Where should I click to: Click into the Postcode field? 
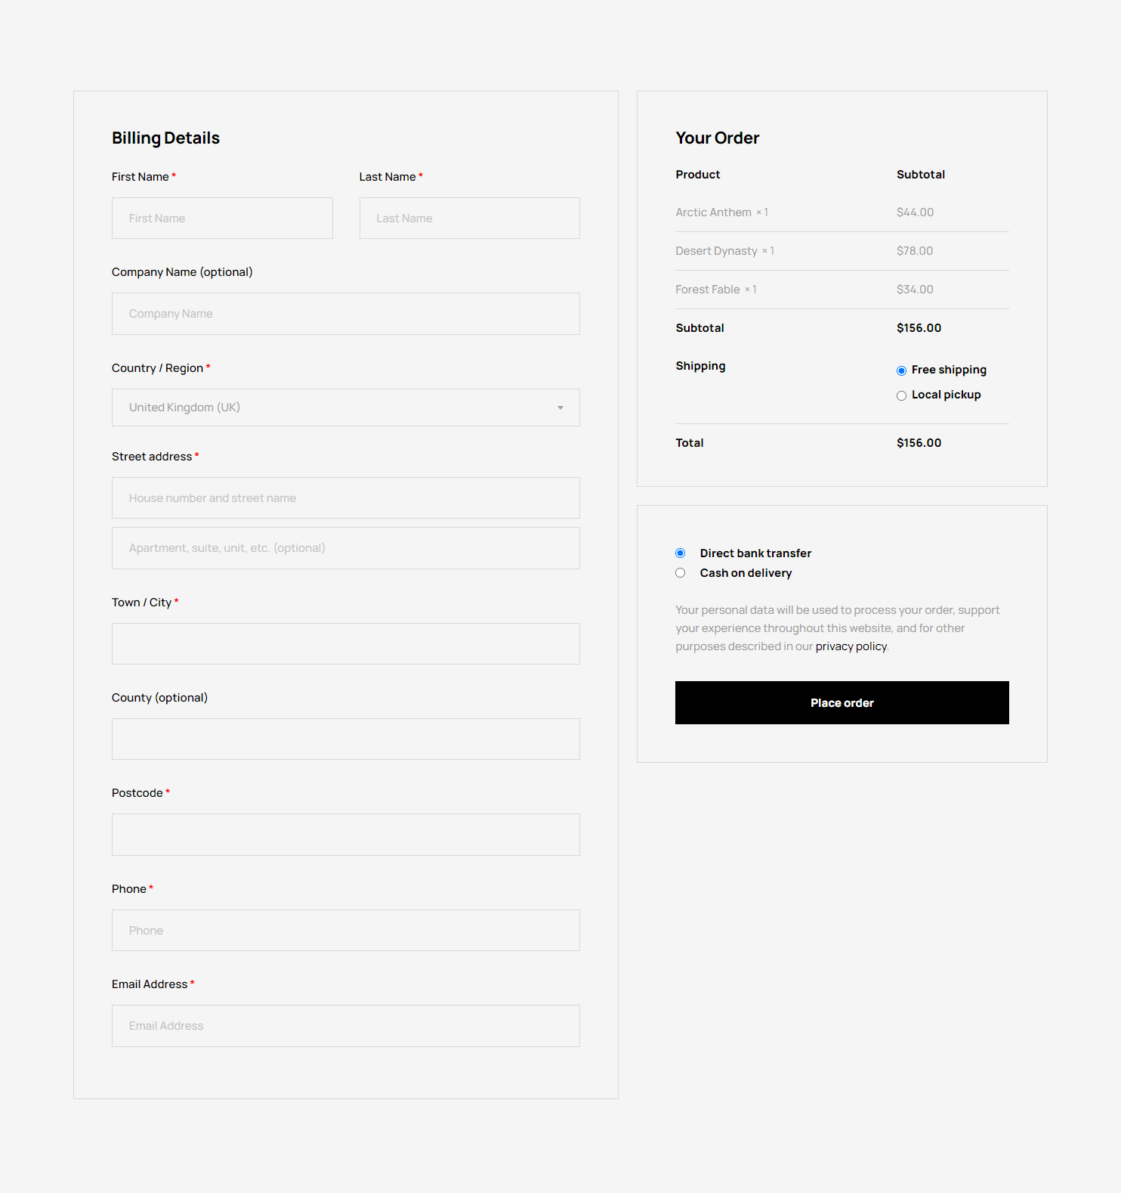point(345,835)
